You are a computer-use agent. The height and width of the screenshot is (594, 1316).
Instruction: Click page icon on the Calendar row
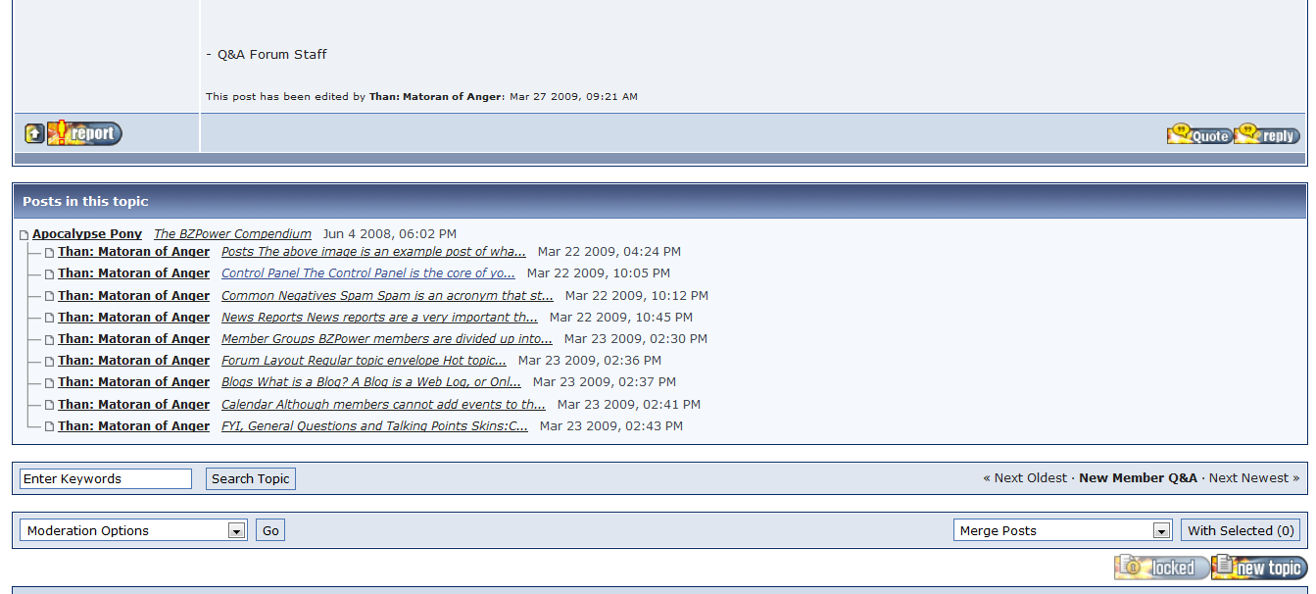49,405
